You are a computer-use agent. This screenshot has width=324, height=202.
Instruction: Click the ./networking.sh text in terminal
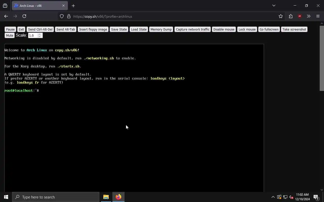(99, 58)
